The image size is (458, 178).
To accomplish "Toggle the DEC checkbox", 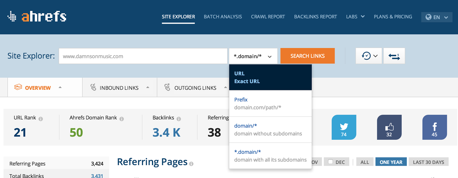I will (x=331, y=162).
